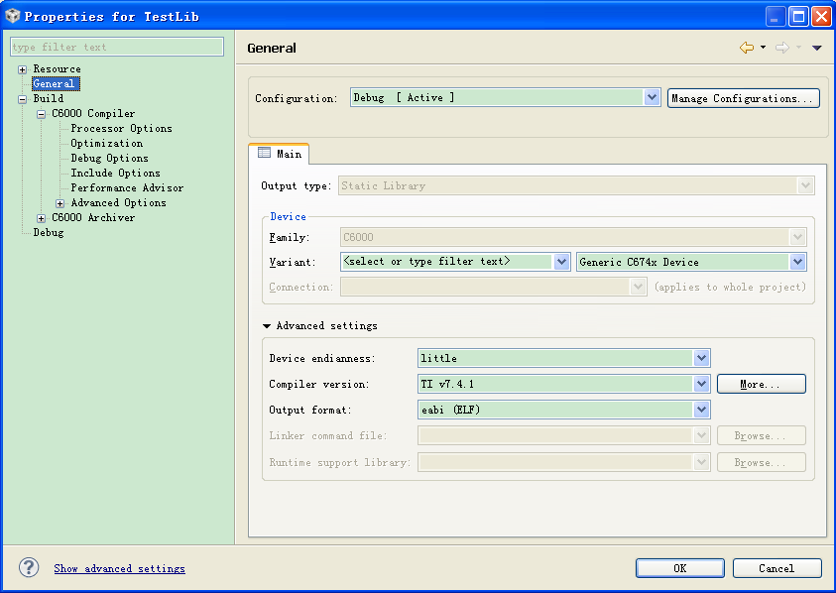Collapse the Advanced settings section
The width and height of the screenshot is (836, 593).
tap(267, 326)
